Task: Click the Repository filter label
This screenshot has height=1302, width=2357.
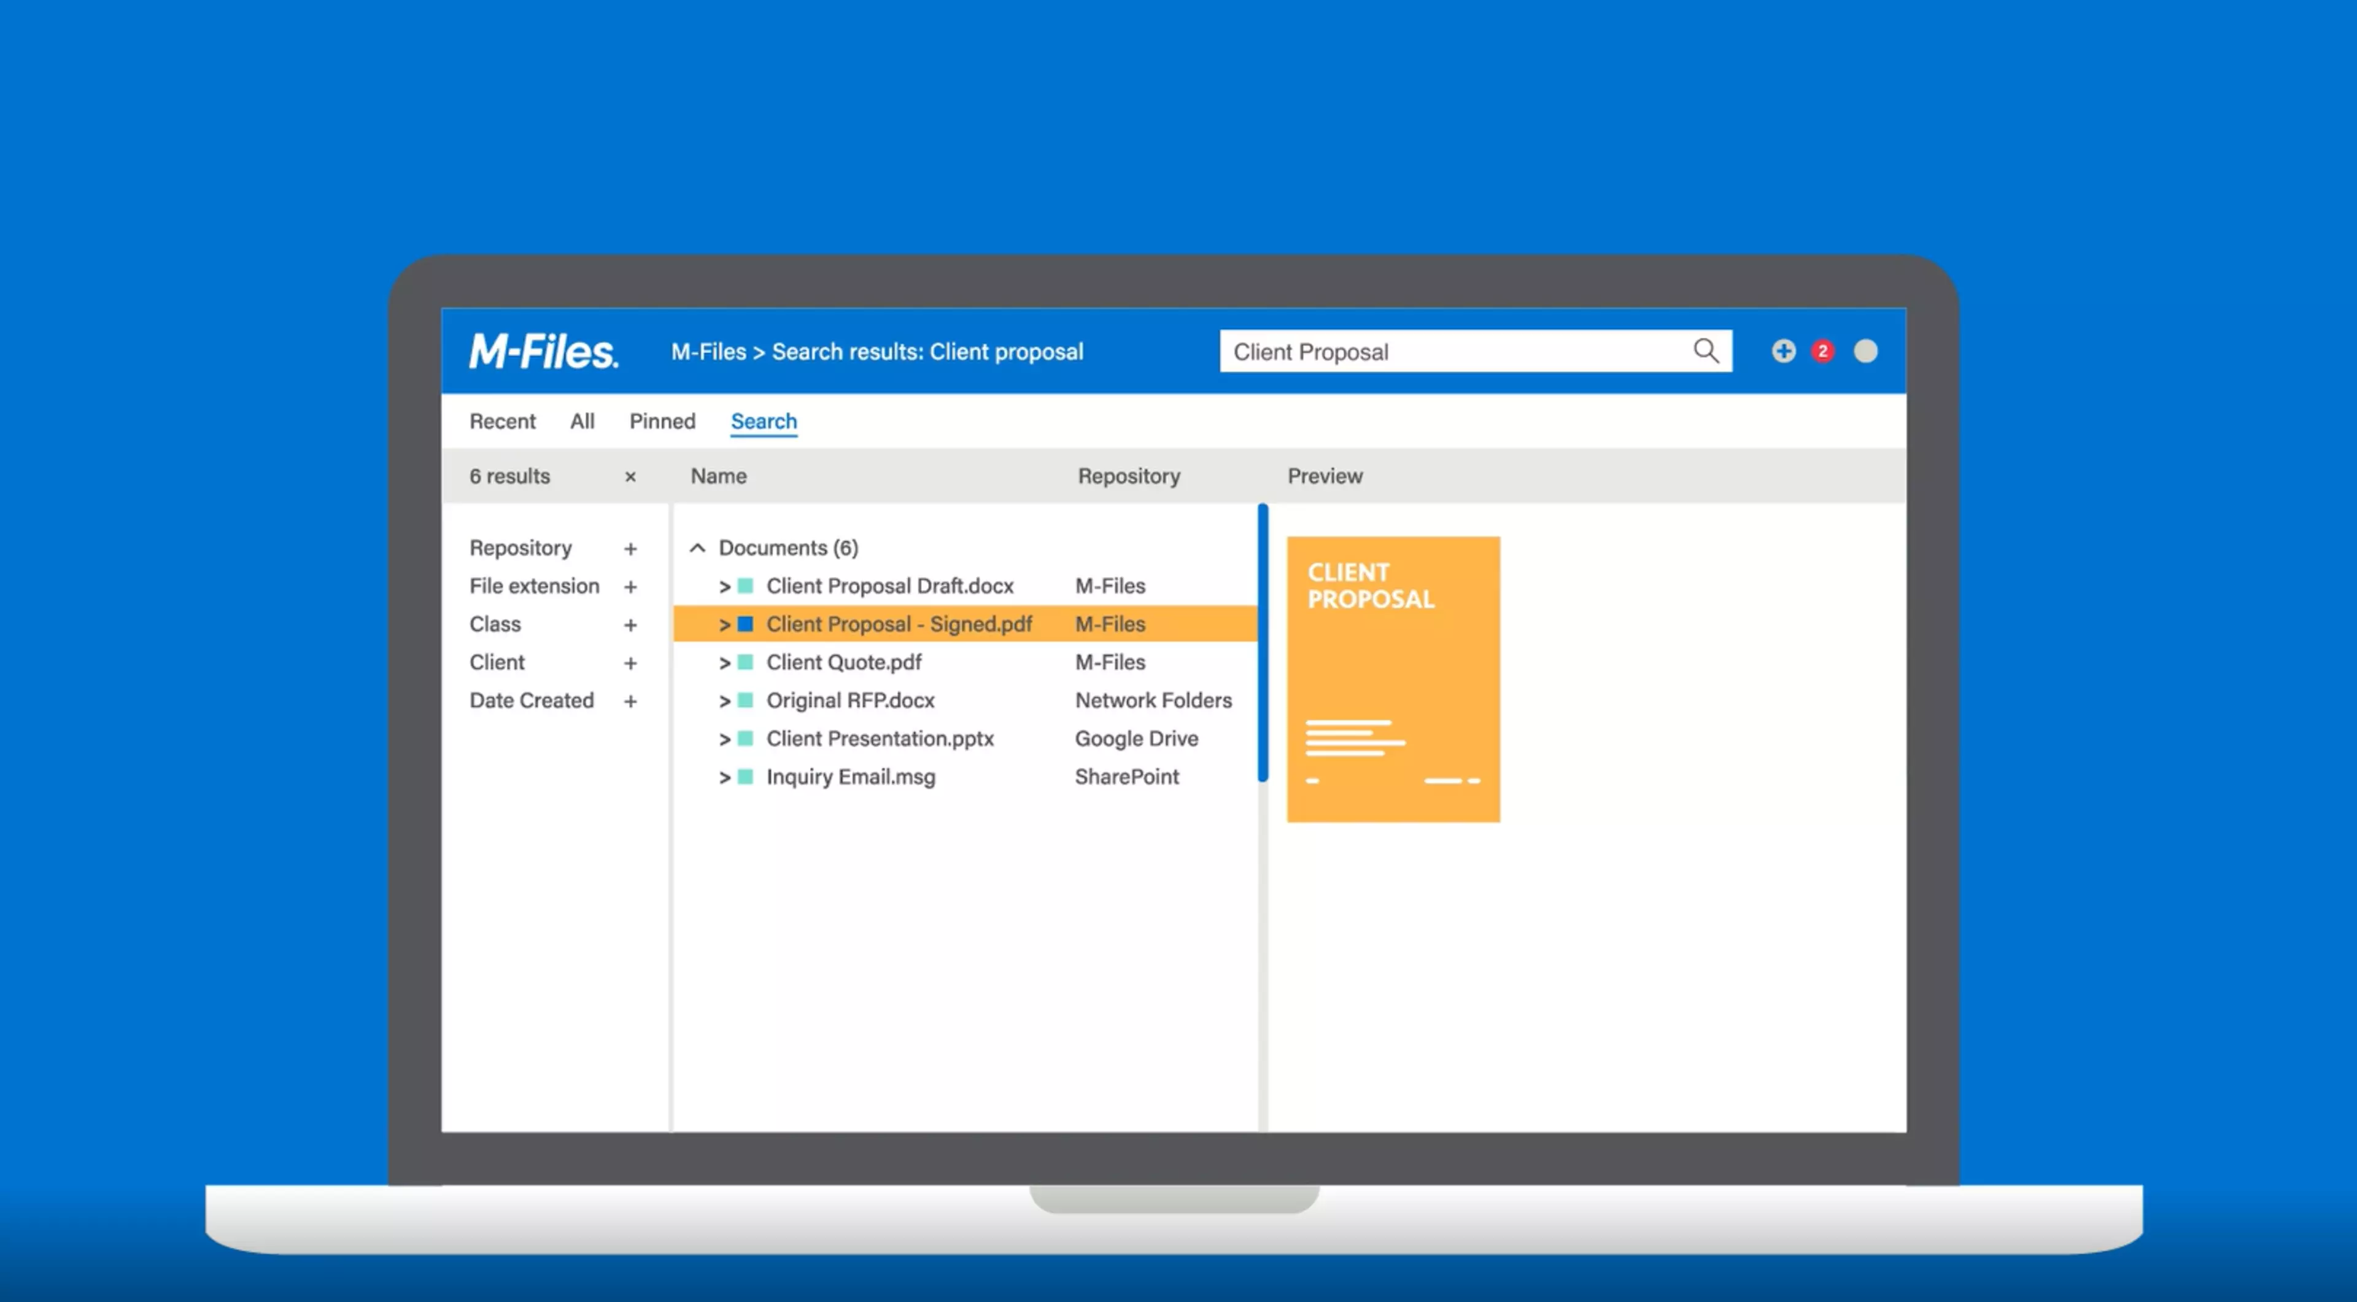Action: point(521,548)
